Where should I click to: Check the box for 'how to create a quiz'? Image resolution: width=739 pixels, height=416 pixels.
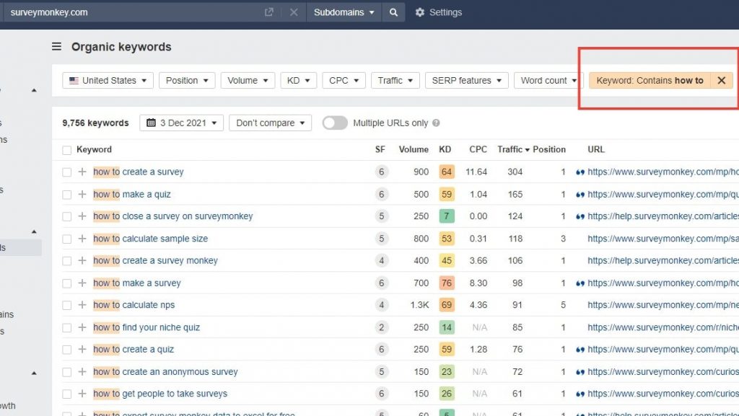[x=67, y=350]
